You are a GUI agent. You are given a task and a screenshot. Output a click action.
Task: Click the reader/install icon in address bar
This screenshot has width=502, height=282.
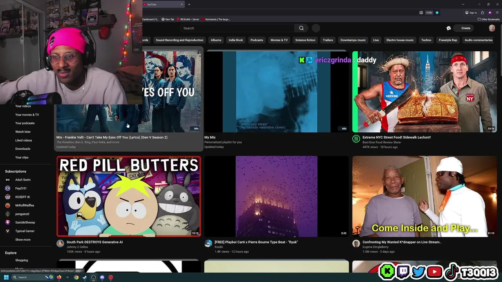(x=421, y=13)
